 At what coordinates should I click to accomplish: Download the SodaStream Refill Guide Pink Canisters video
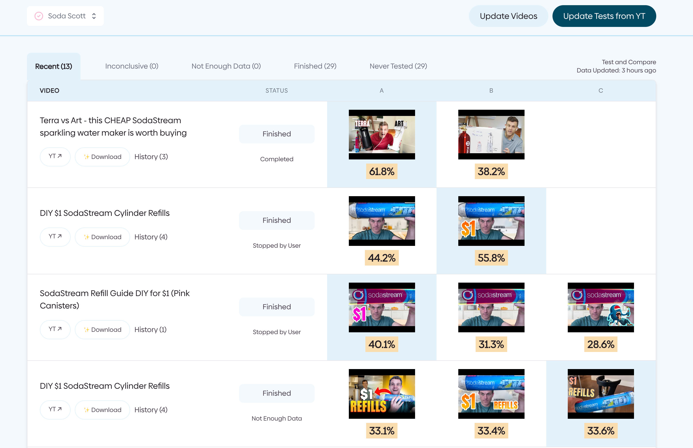[102, 329]
